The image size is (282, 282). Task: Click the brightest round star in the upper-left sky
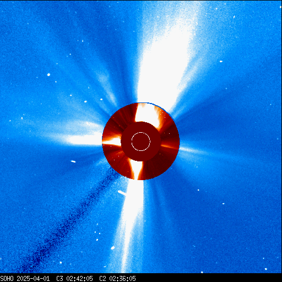pos(48,74)
